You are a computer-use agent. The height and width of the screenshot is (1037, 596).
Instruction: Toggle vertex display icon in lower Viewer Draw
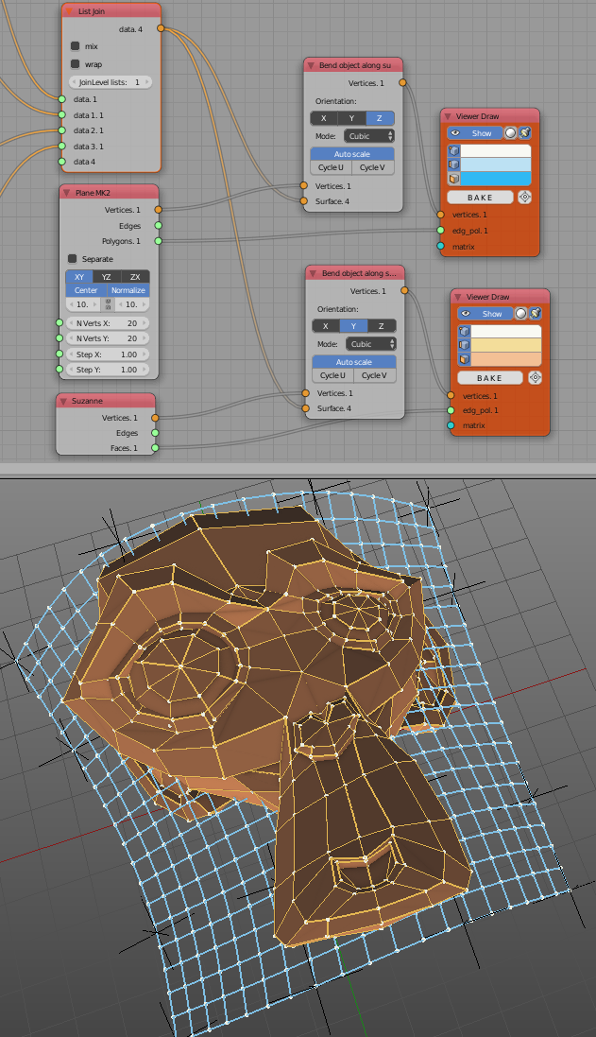[x=465, y=332]
